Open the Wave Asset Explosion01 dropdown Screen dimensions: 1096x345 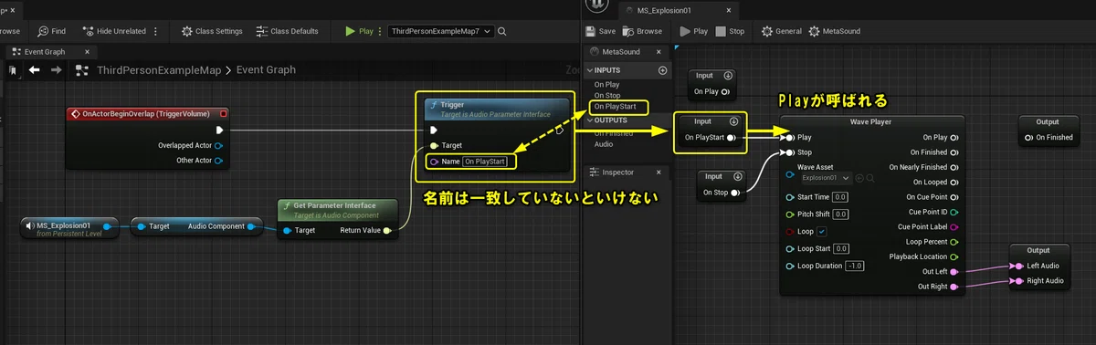827,178
